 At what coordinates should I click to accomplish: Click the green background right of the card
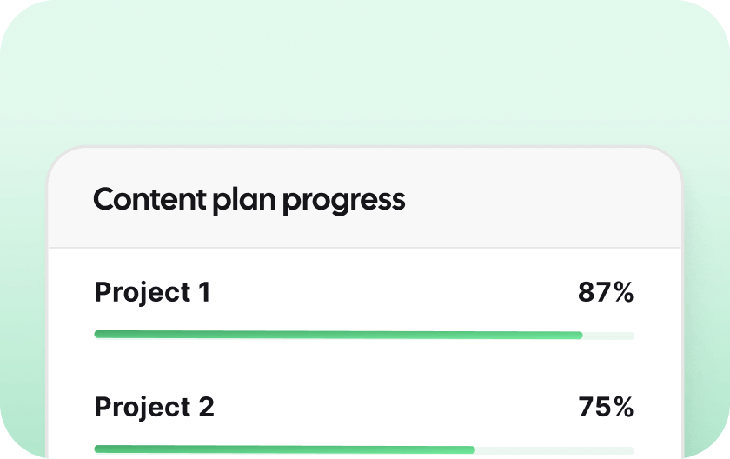[707, 304]
